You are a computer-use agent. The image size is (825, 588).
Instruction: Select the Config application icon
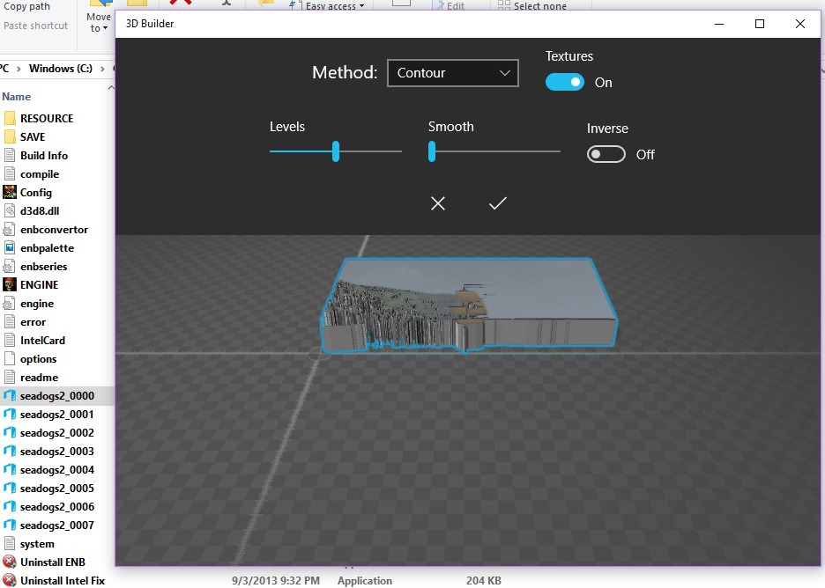[x=10, y=192]
